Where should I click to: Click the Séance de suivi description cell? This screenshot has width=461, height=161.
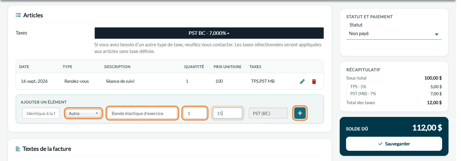120,81
